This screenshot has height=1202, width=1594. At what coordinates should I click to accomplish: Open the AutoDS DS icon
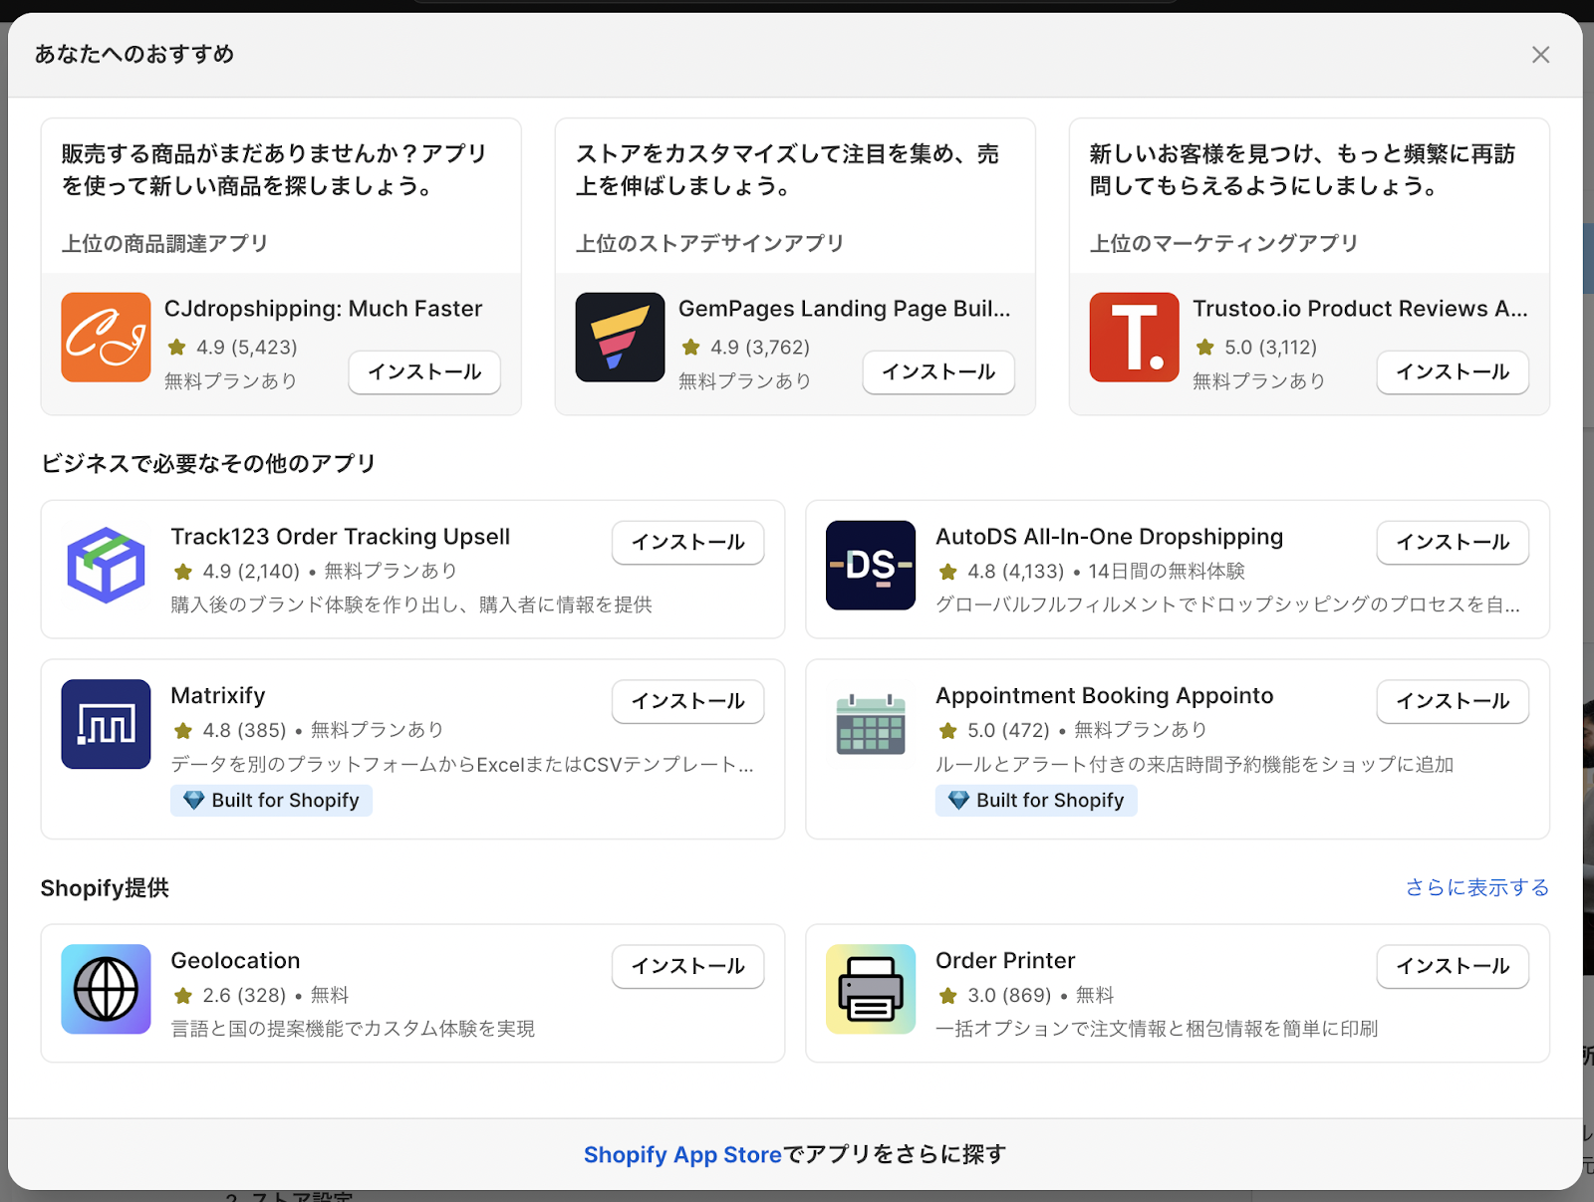[871, 565]
